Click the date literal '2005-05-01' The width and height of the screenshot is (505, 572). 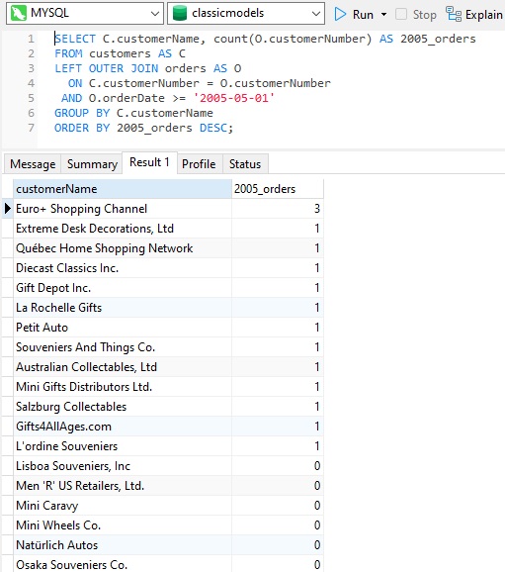coord(233,98)
